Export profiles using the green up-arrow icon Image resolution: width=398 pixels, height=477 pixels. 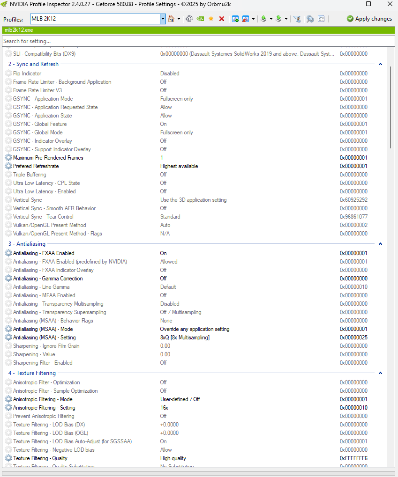coord(263,19)
